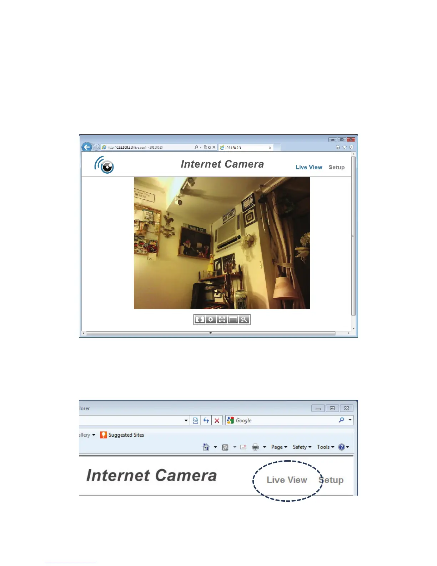This screenshot has height=566, width=437.
Task: Click the Print icon in command bar
Action: point(255,447)
